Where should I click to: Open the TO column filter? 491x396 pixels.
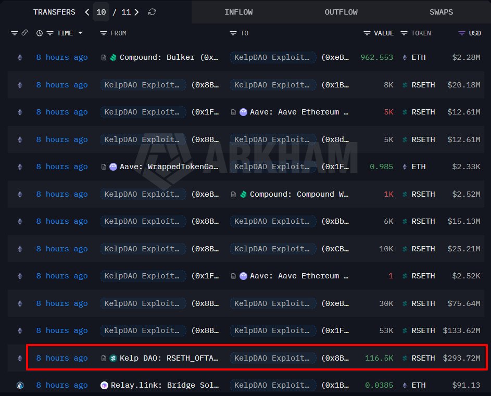point(233,33)
